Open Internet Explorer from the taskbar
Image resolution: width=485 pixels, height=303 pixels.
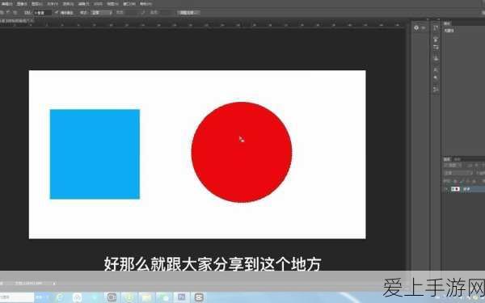coord(59,297)
